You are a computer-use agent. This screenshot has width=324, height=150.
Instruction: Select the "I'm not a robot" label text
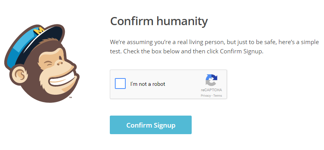pyautogui.click(x=148, y=84)
